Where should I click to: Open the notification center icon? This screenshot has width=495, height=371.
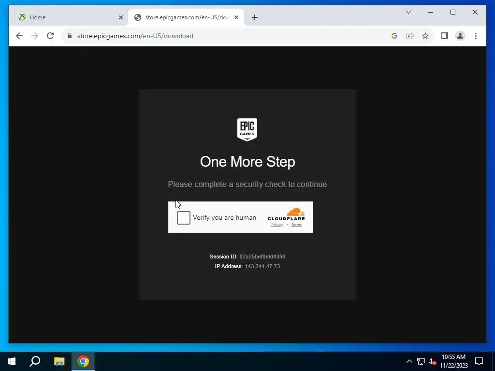pos(479,361)
